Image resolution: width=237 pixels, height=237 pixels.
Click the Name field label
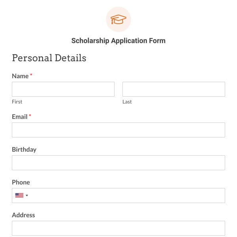20,76
